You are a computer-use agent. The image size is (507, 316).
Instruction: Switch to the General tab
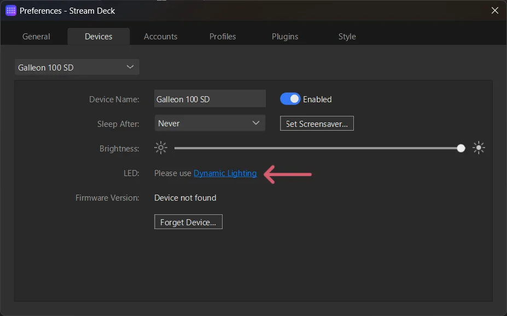pos(36,37)
